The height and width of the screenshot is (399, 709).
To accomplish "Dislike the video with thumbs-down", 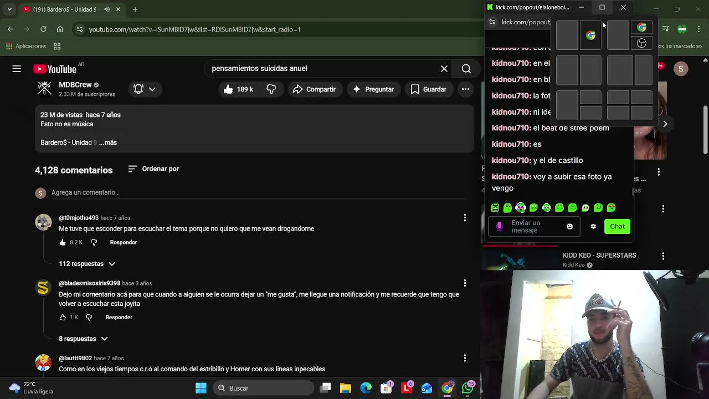I will tap(271, 89).
